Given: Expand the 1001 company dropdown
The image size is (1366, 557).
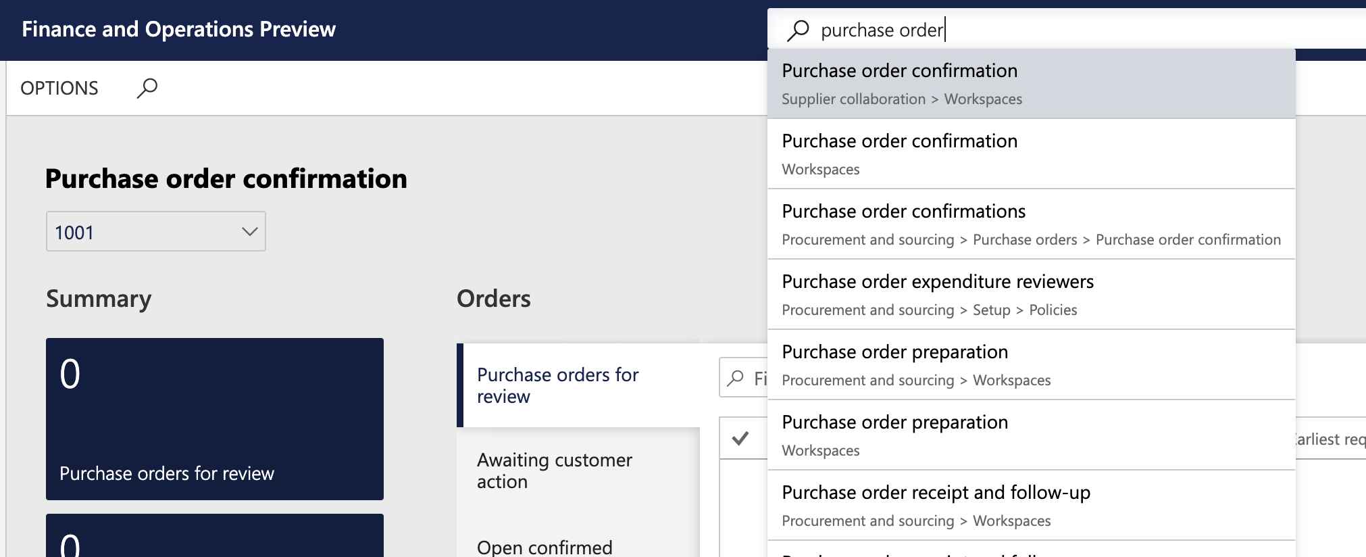Looking at the screenshot, I should tap(249, 232).
